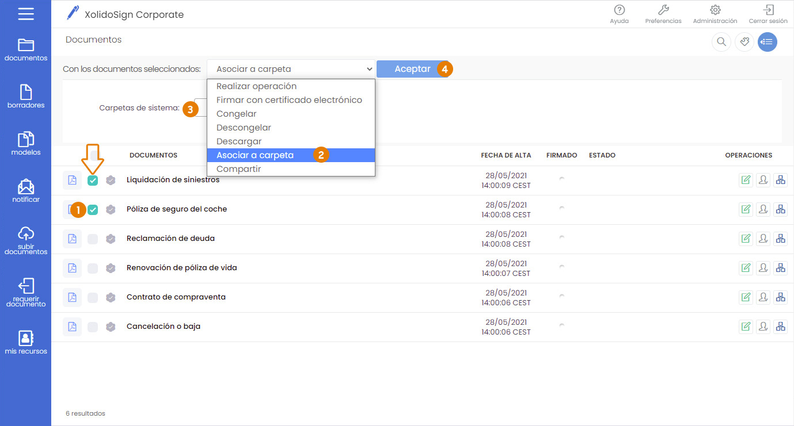Select Asociar a carpeta option in list
794x426 pixels.
pos(291,155)
